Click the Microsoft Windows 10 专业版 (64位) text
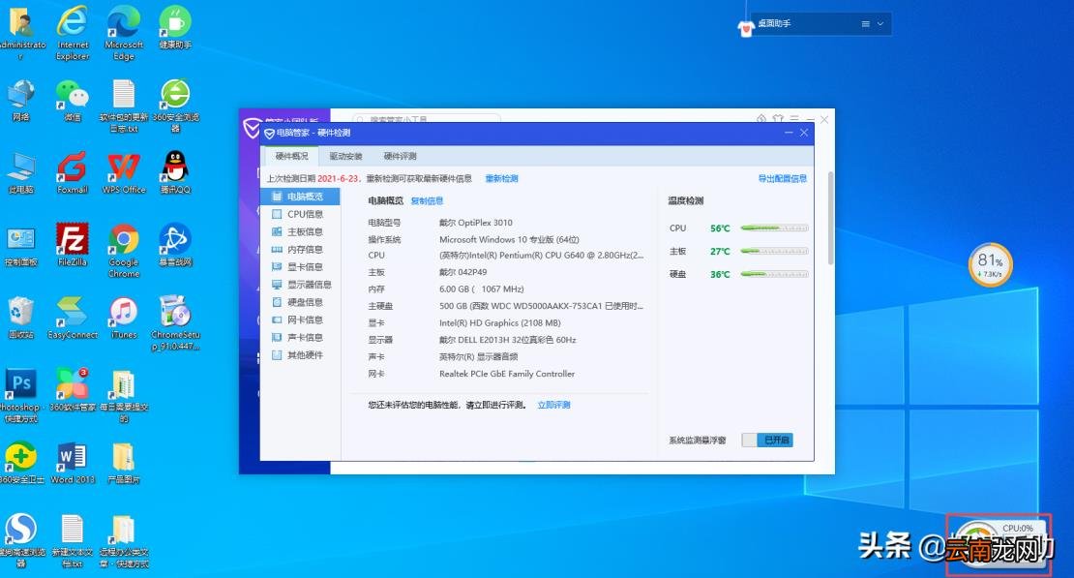Screen dimensions: 1074x578 509,240
